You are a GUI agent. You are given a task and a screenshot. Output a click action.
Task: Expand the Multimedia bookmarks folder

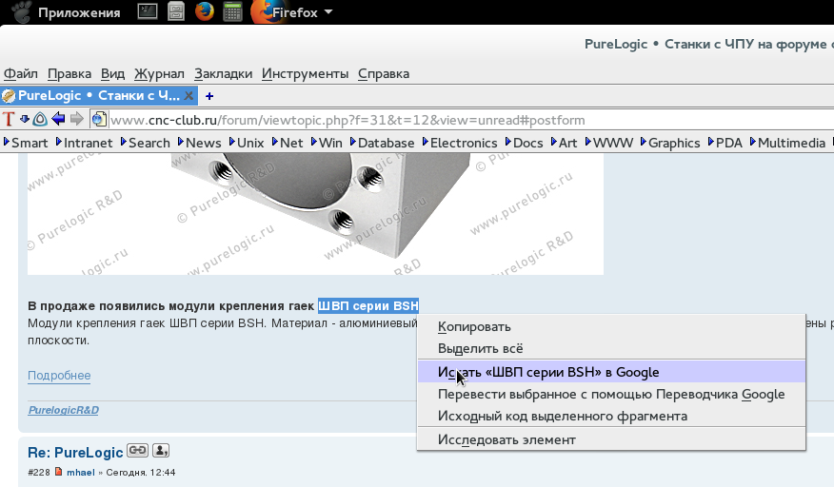787,143
